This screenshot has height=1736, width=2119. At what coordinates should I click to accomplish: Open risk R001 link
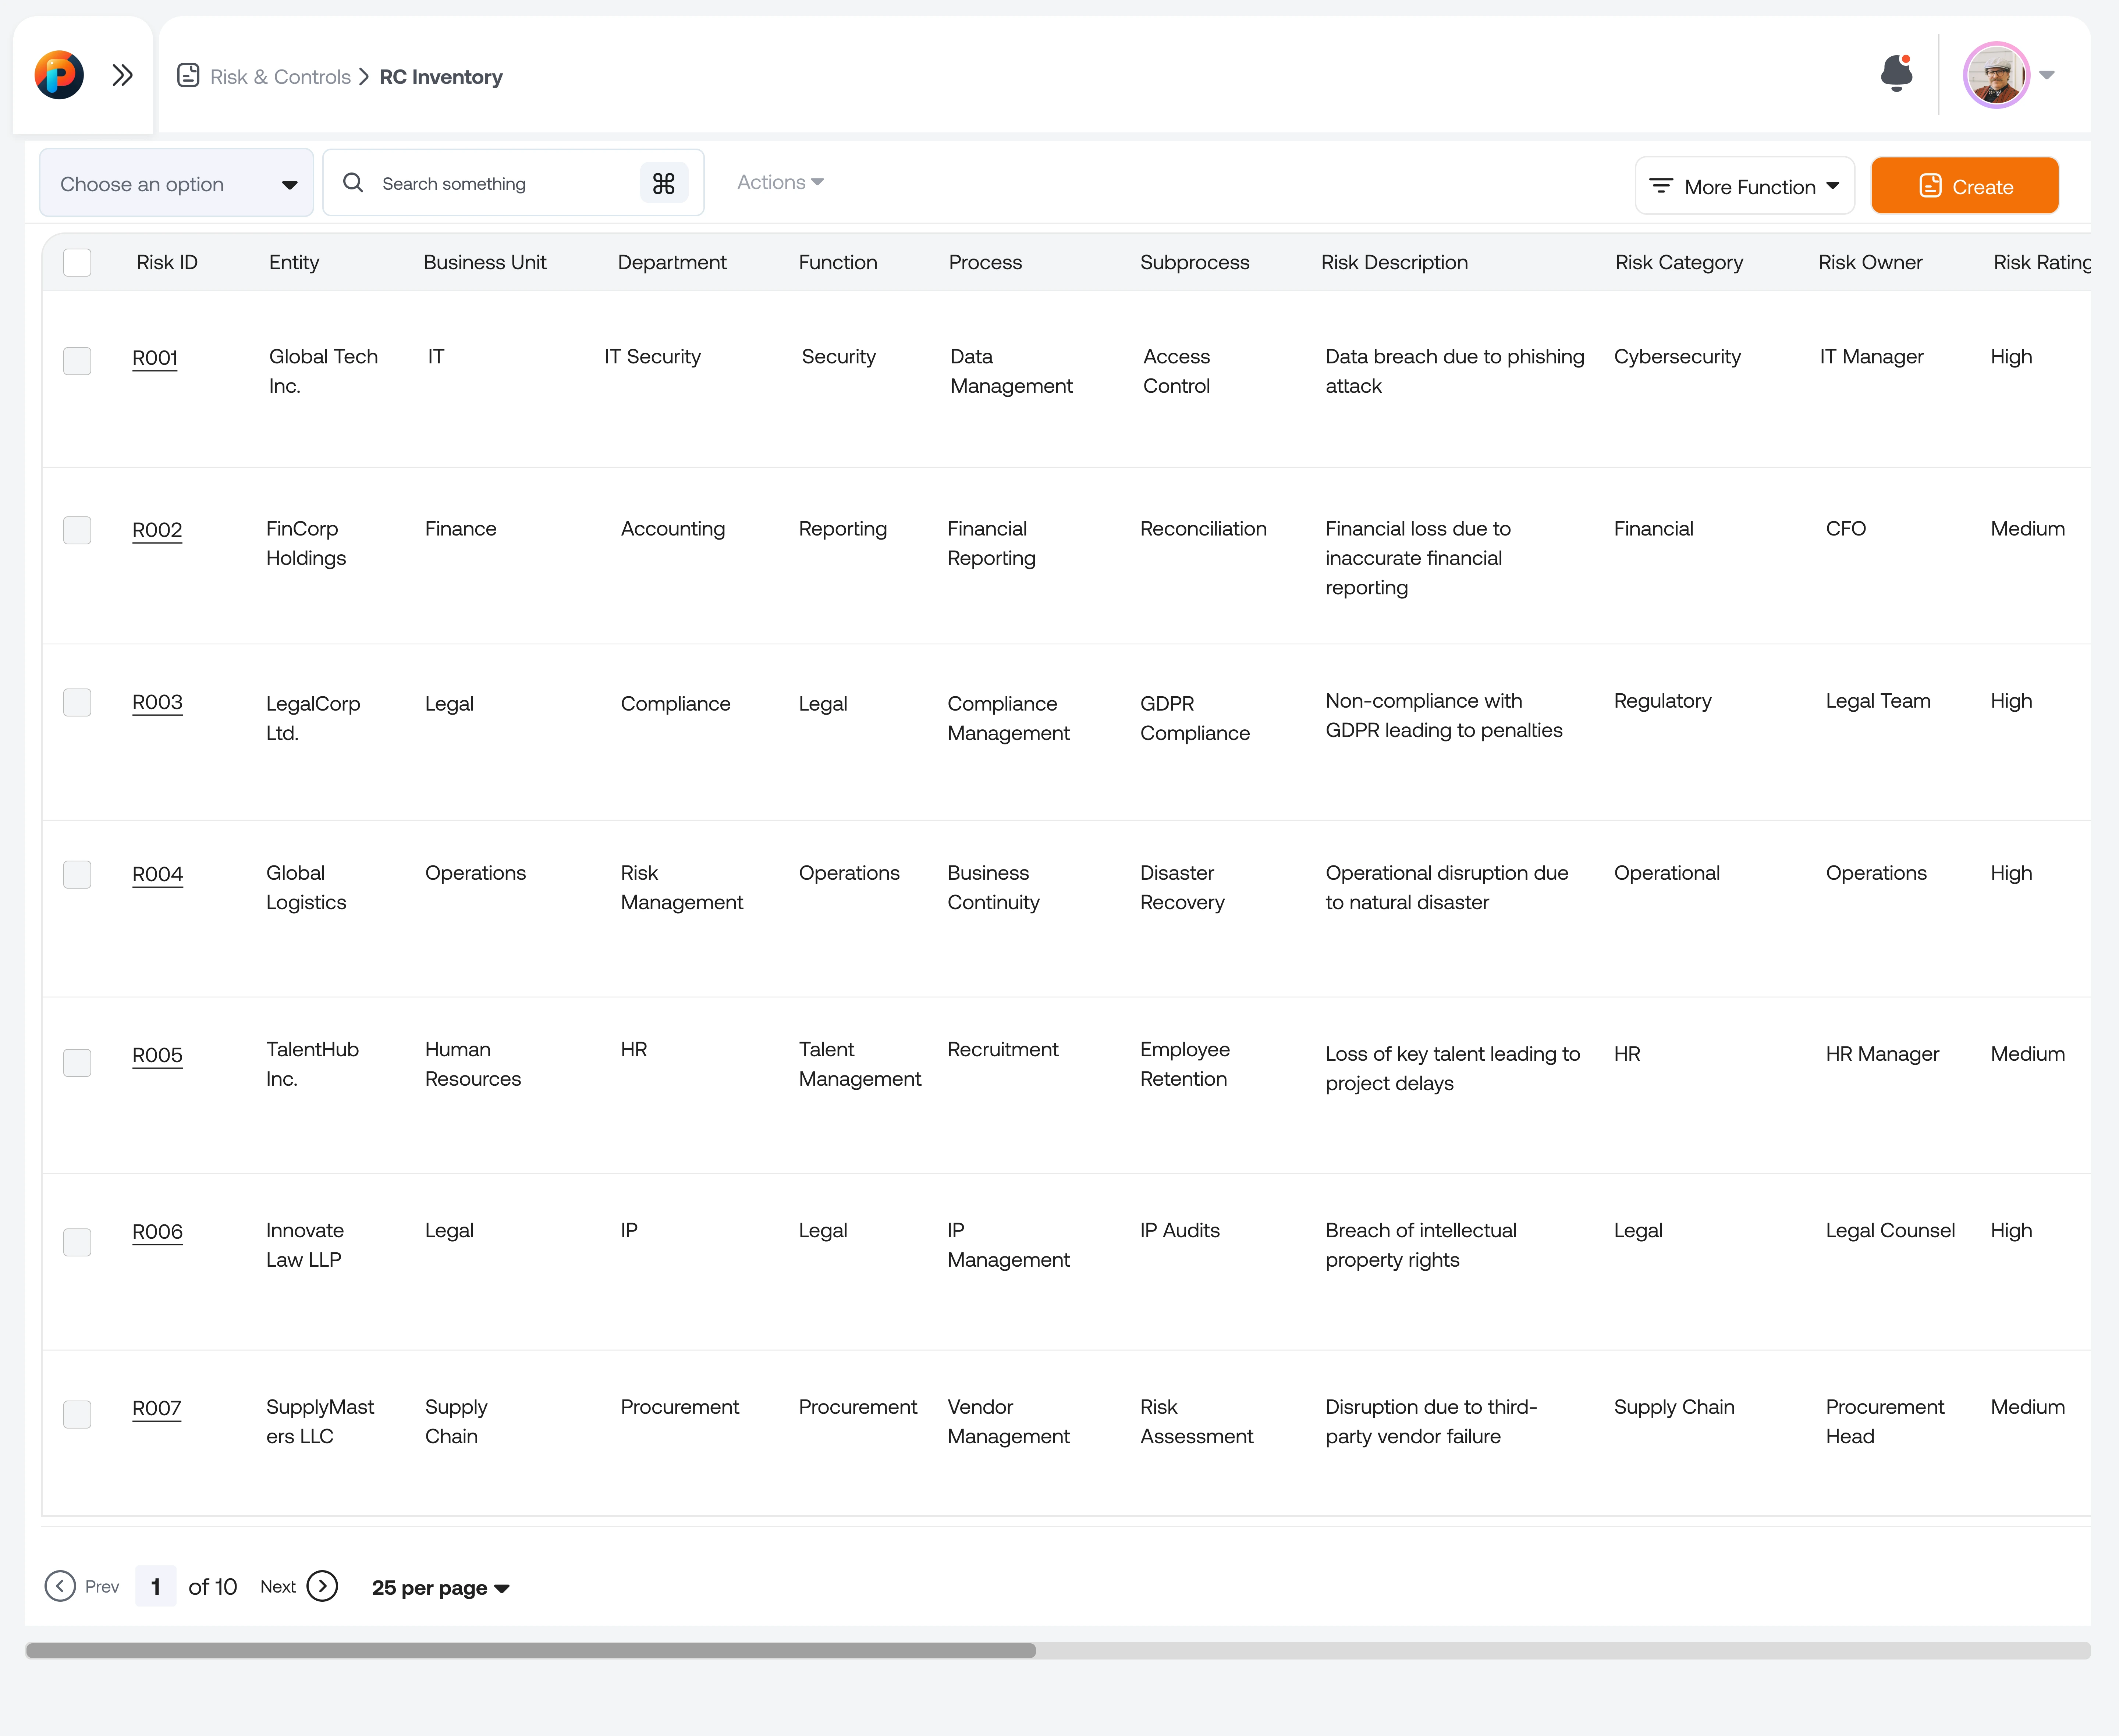pyautogui.click(x=155, y=358)
